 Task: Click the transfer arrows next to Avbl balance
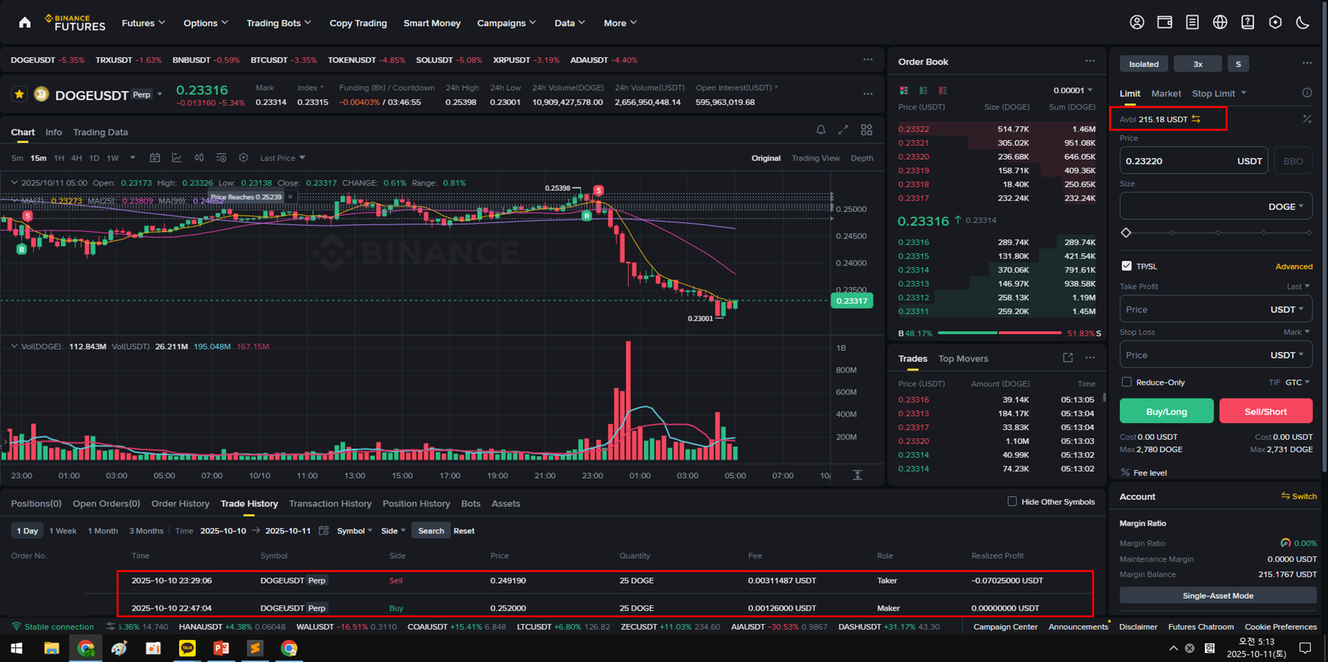click(x=1196, y=119)
